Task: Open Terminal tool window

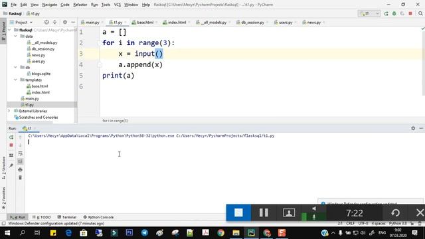Action: 66,217
